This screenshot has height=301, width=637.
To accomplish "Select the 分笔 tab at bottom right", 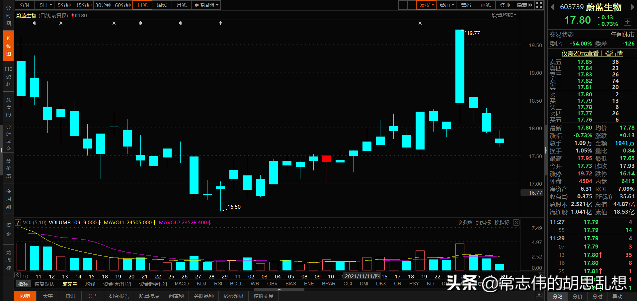I will 557,297.
